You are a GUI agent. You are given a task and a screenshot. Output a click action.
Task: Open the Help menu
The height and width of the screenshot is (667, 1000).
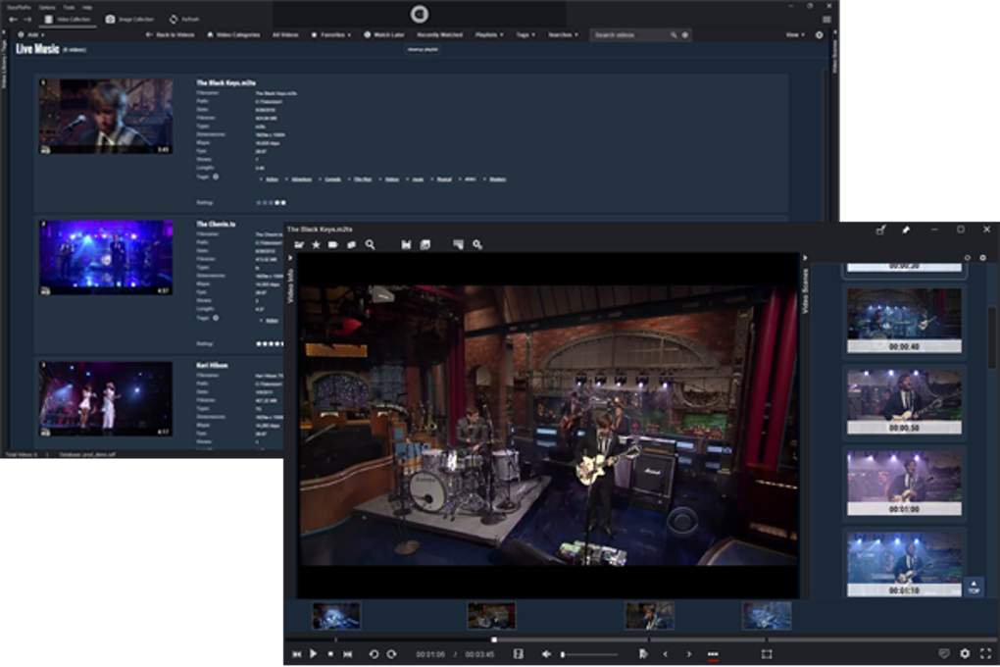coord(87,7)
